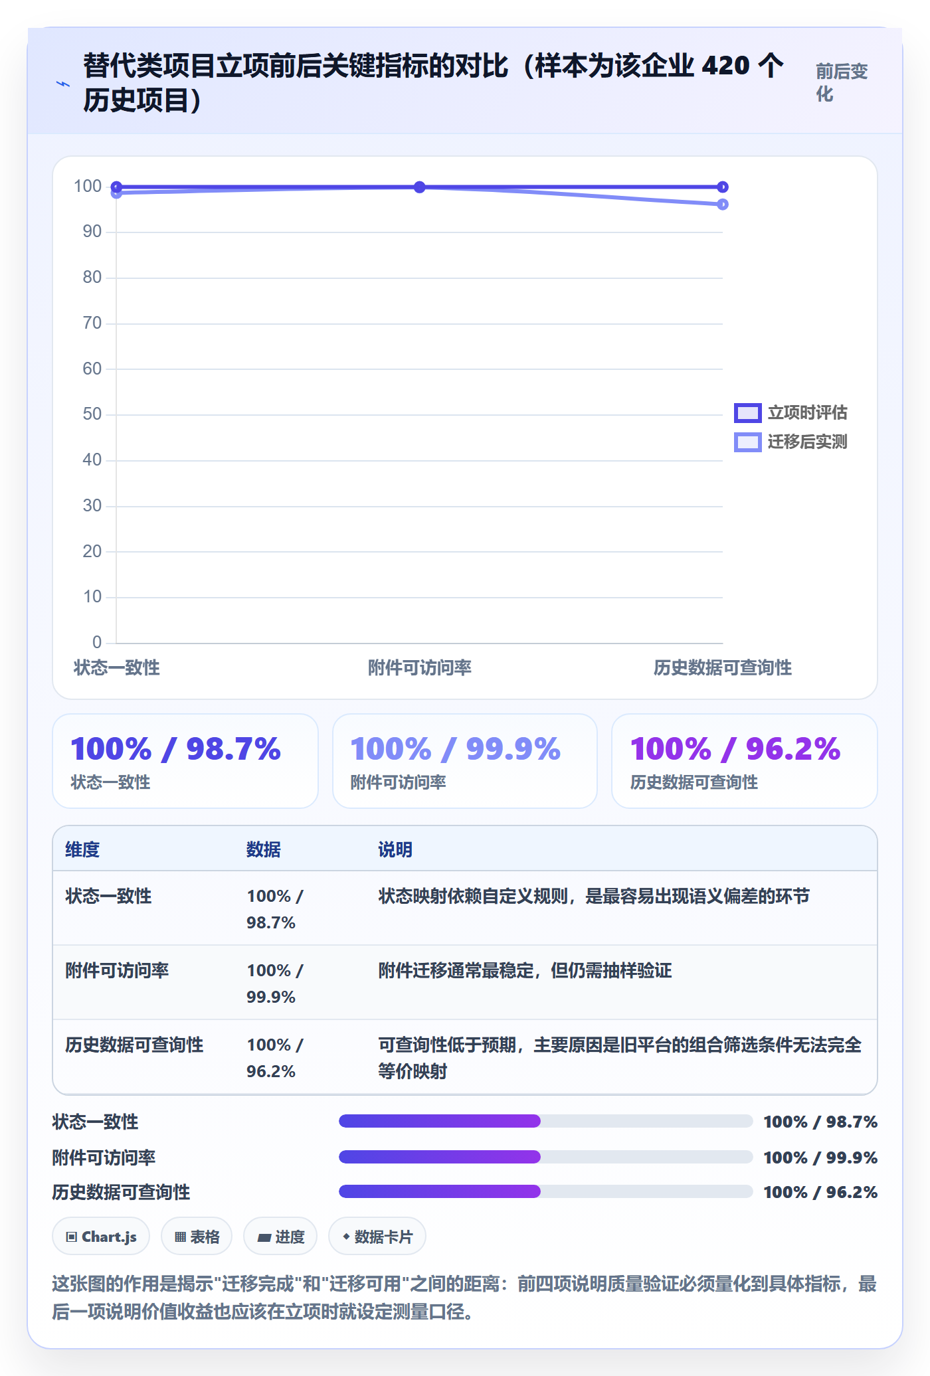Click the 状态一致性 progress bar
Viewport: 930px width, 1376px height.
[x=545, y=1121]
